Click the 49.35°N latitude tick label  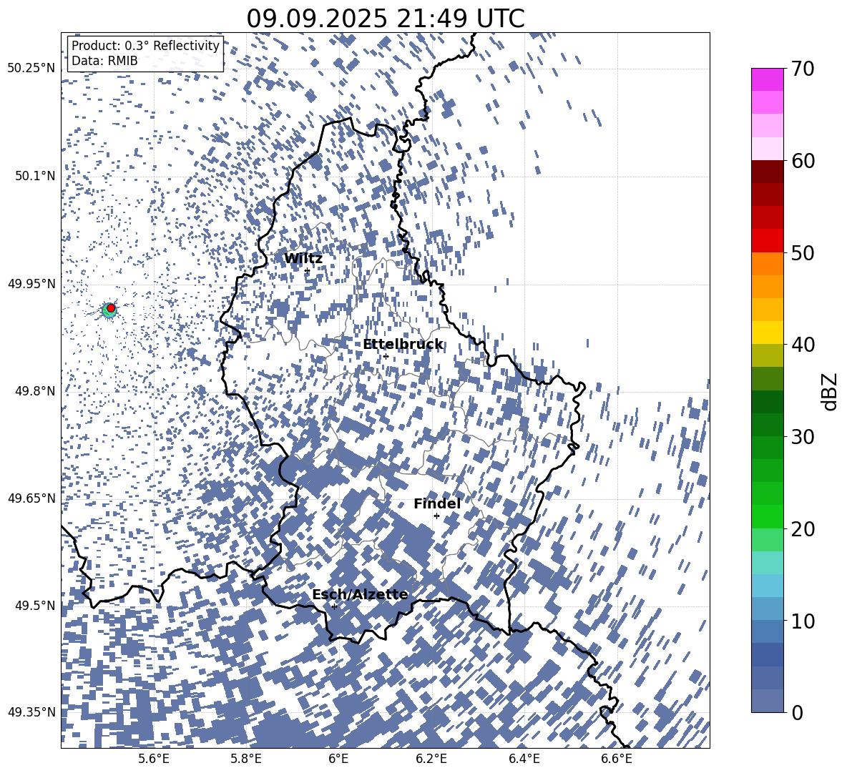tap(31, 712)
